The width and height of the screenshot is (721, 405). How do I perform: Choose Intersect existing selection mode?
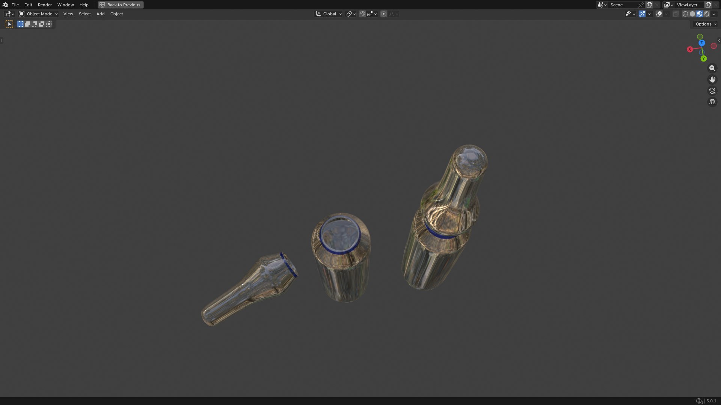coord(49,24)
